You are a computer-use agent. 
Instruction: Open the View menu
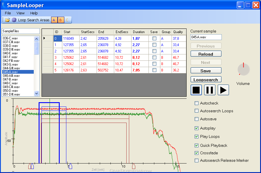pyautogui.click(x=20, y=13)
